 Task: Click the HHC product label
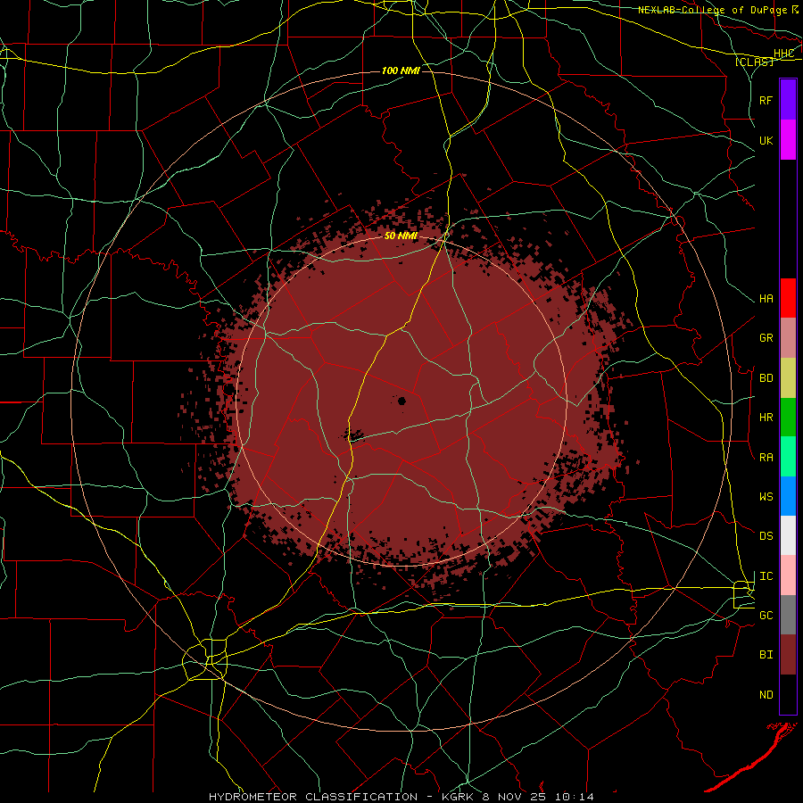783,53
